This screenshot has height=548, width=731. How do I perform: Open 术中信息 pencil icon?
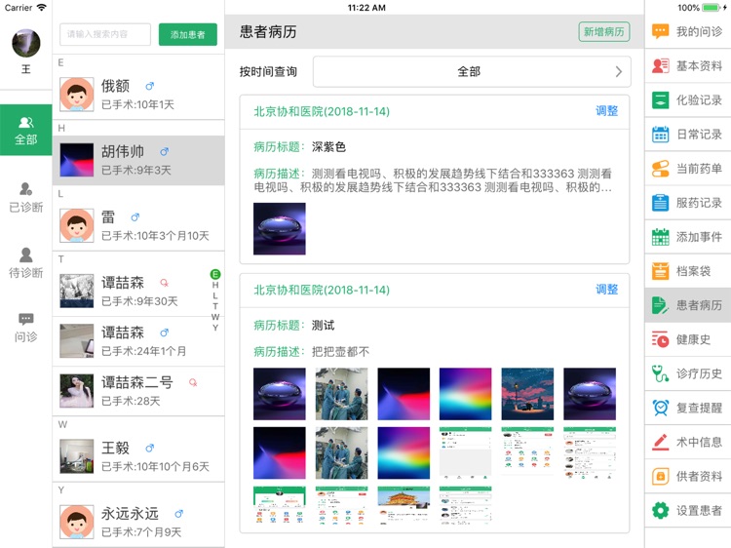pos(660,442)
